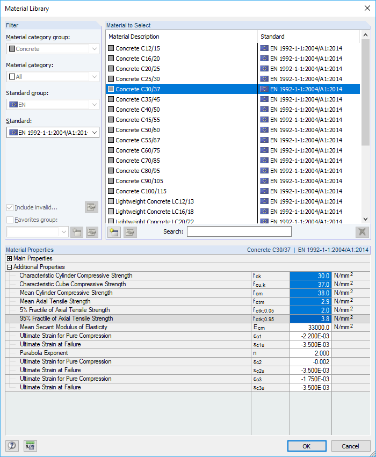Click the Ecm value 33000.0 cell

pos(310,327)
